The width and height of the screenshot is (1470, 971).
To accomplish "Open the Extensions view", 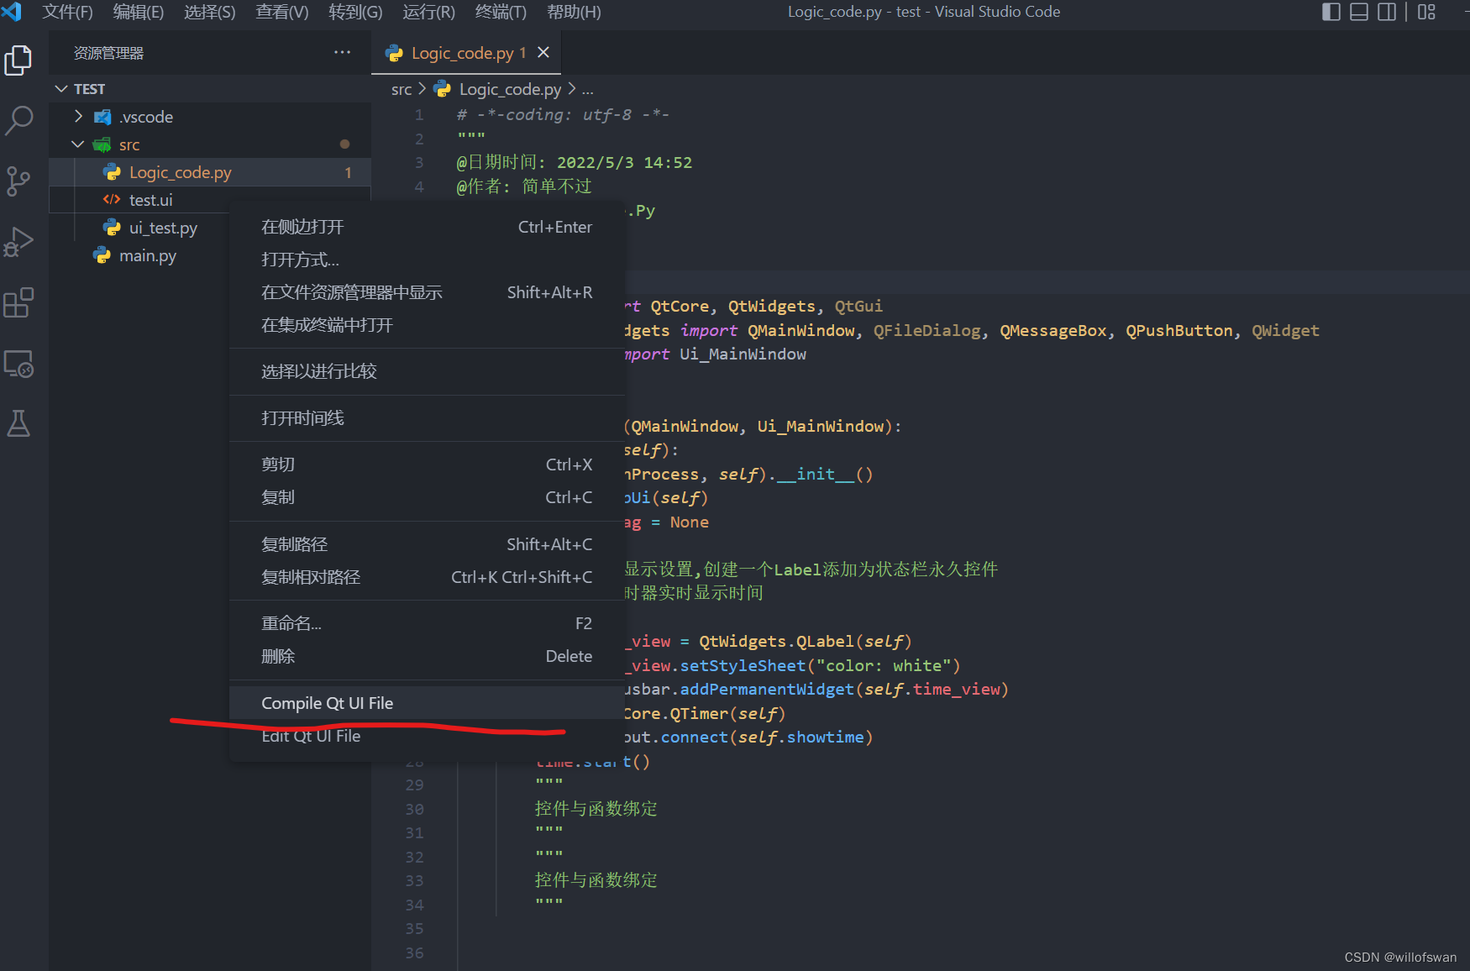I will (18, 302).
